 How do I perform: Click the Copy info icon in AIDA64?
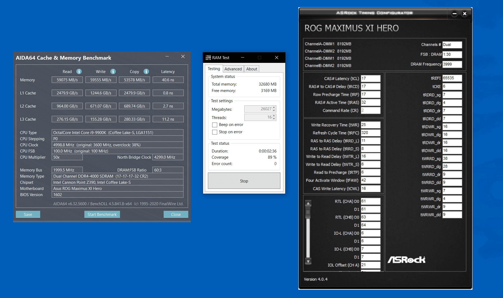tap(146, 71)
